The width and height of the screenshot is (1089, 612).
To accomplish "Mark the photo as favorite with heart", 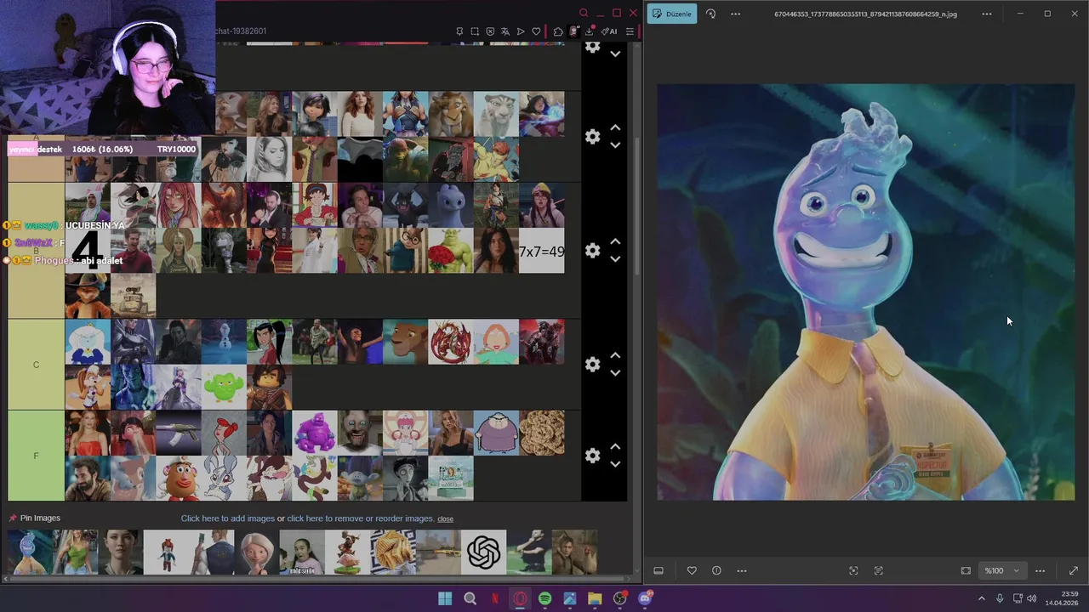I will click(x=692, y=570).
